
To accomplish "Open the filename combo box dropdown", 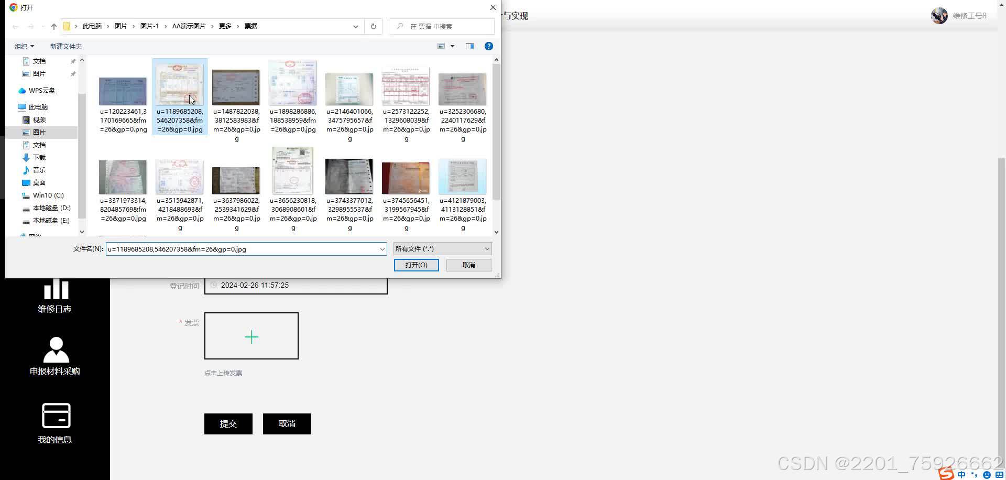I will tap(382, 249).
